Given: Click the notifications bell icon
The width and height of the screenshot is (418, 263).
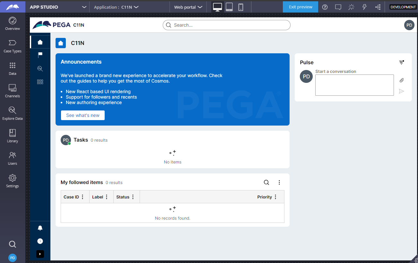Looking at the screenshot, I should (40, 228).
